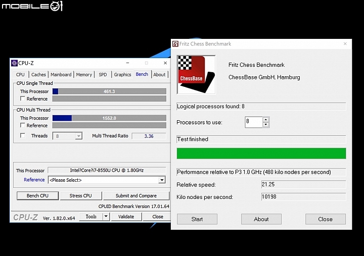This screenshot has width=364, height=256.
Task: Select the Graphics tab
Action: click(x=122, y=74)
